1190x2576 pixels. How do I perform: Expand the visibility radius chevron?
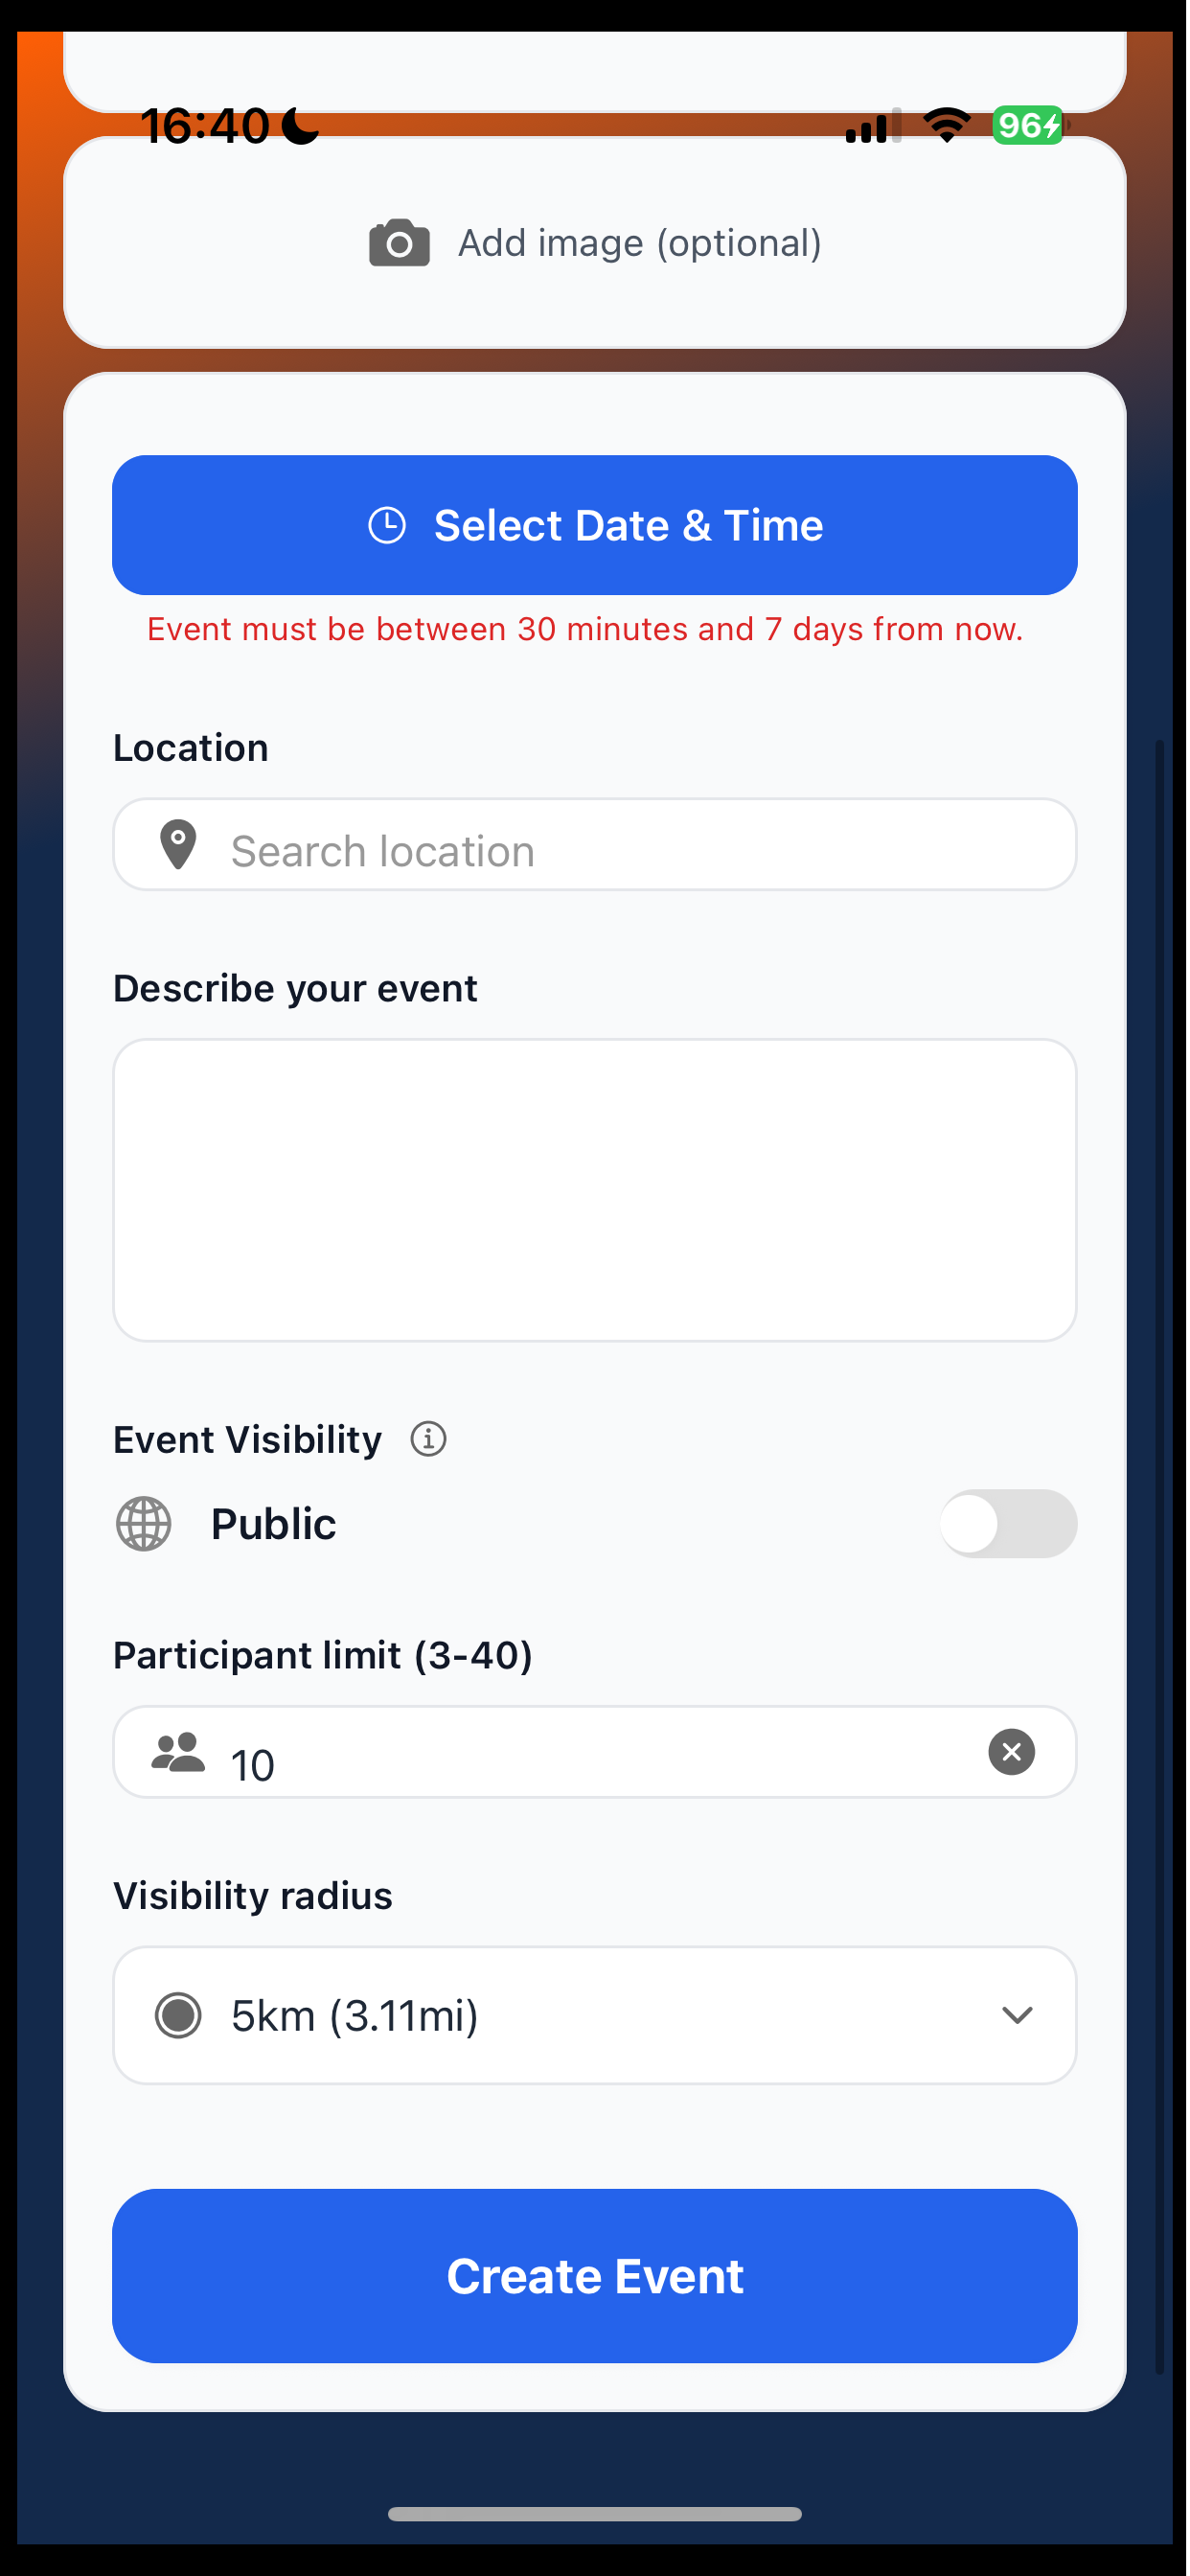[1017, 2015]
